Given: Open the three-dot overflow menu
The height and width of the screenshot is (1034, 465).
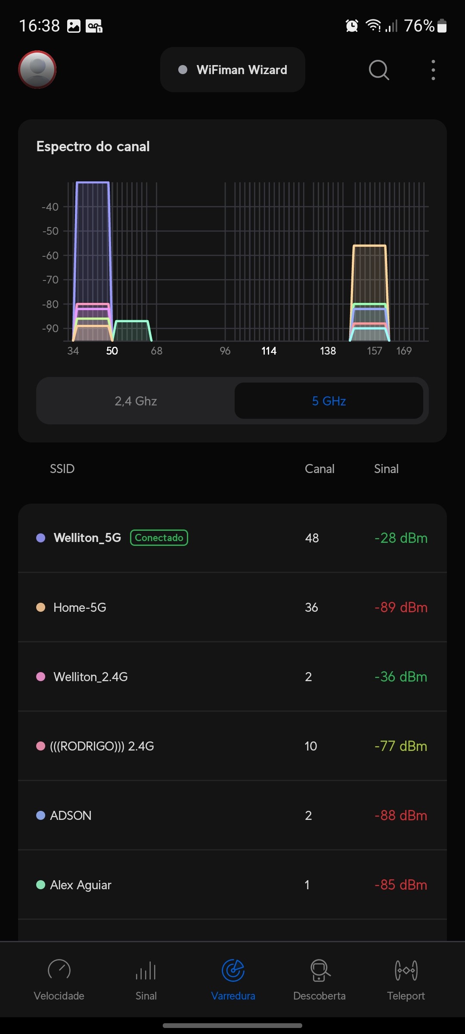Looking at the screenshot, I should [x=433, y=70].
